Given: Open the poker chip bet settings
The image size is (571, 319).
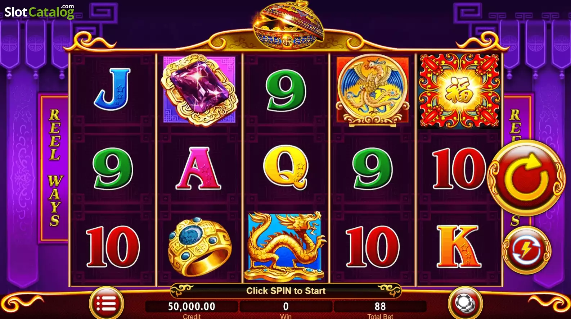Looking at the screenshot, I should [x=465, y=304].
